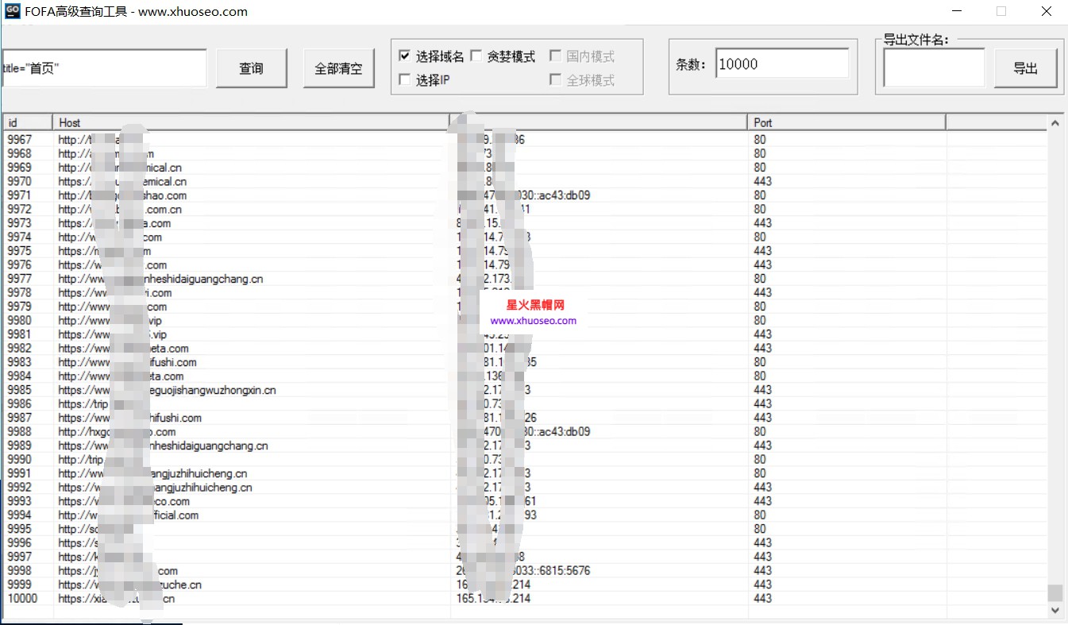Screen dimensions: 1068x625
Task: Click port value 443 in row 10000
Action: pos(762,599)
